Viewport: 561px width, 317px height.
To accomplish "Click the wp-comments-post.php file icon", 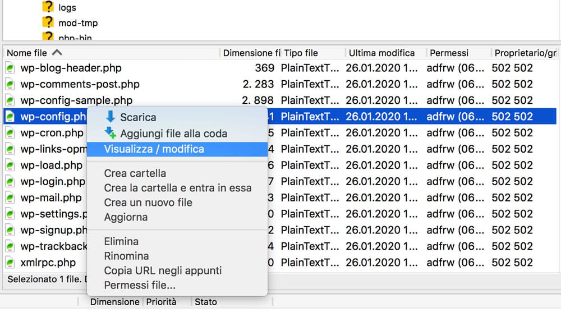I will [10, 84].
